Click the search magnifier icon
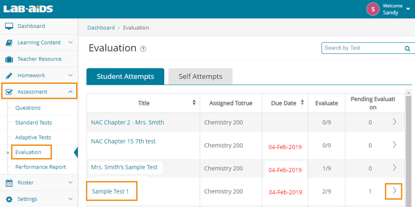 point(407,48)
